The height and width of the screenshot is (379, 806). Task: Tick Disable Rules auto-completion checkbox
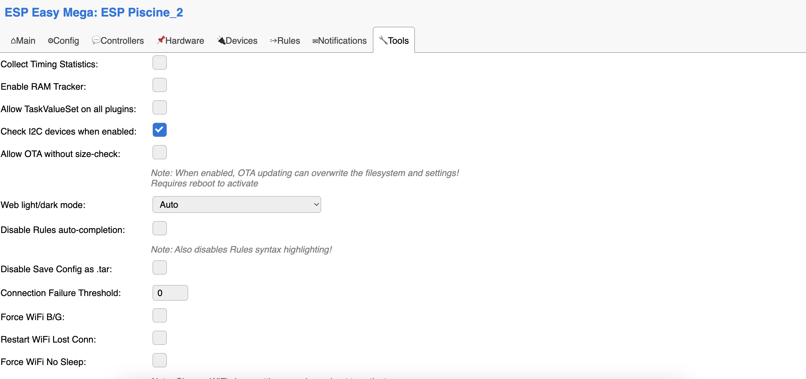pos(160,228)
